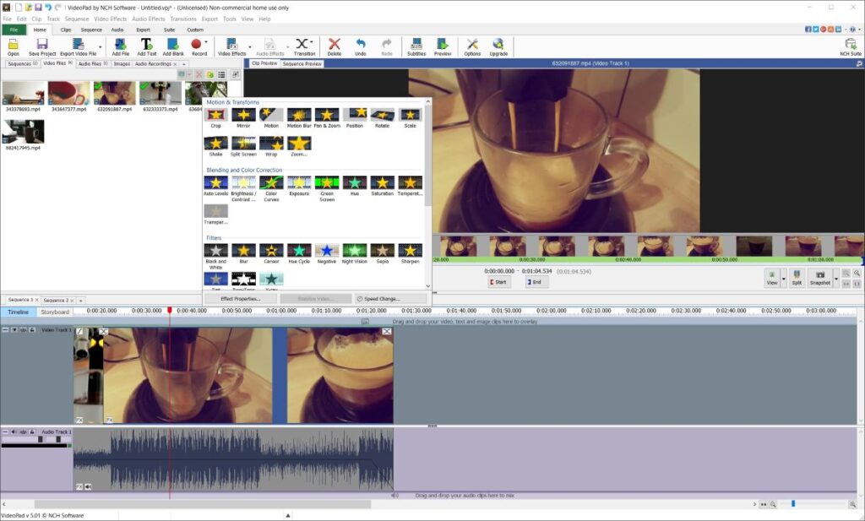Select the Green Screen effect
865x521 pixels.
coord(328,182)
